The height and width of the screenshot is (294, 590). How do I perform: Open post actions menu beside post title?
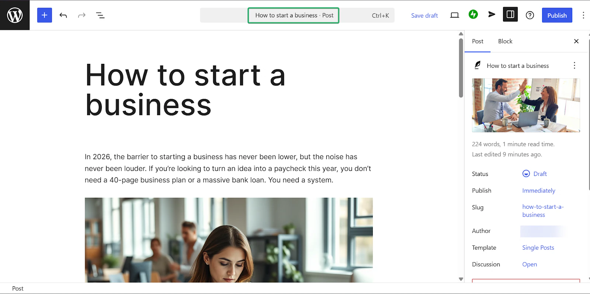[575, 65]
